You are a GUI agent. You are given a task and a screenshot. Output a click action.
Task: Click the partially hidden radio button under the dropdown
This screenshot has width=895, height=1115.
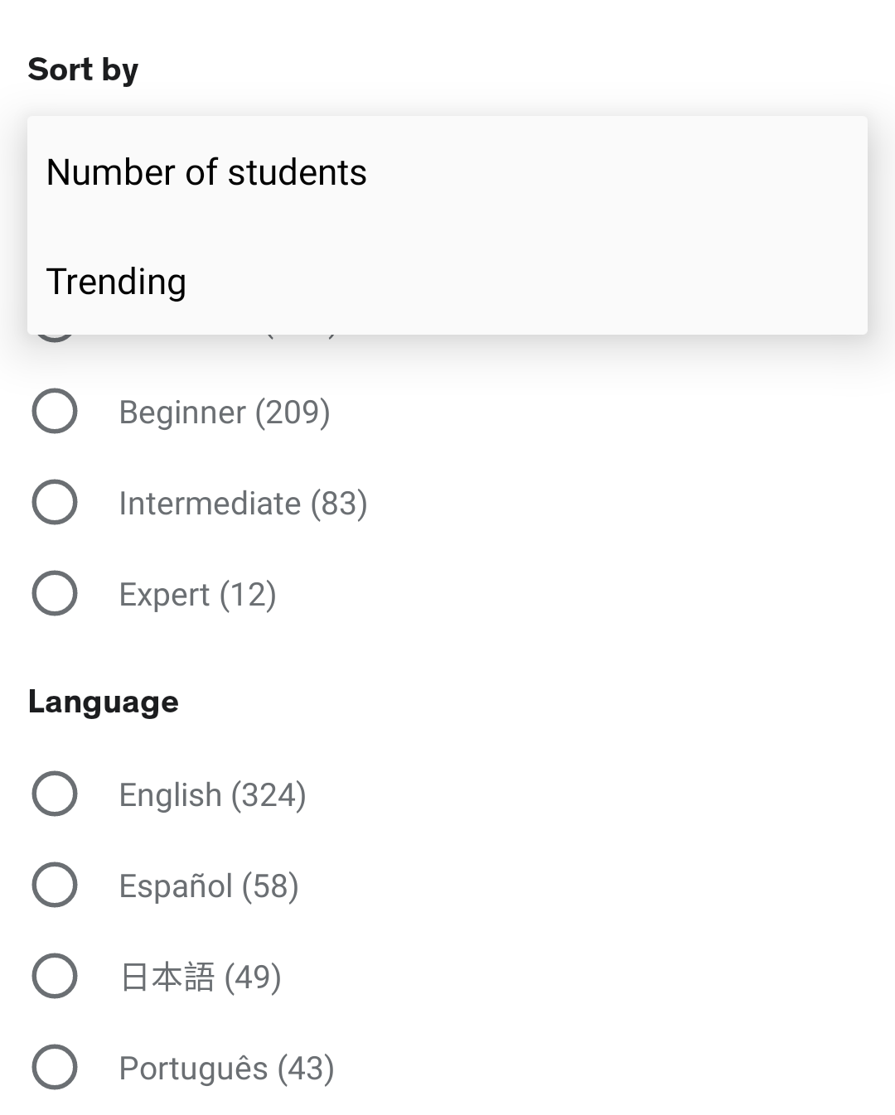55,338
